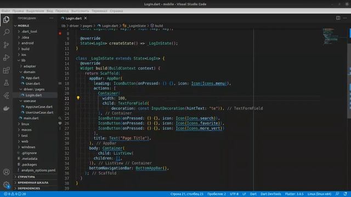Click the more_vert gutter icon on line 27
The height and width of the screenshot is (197, 351).
pyautogui.click(x=60, y=129)
